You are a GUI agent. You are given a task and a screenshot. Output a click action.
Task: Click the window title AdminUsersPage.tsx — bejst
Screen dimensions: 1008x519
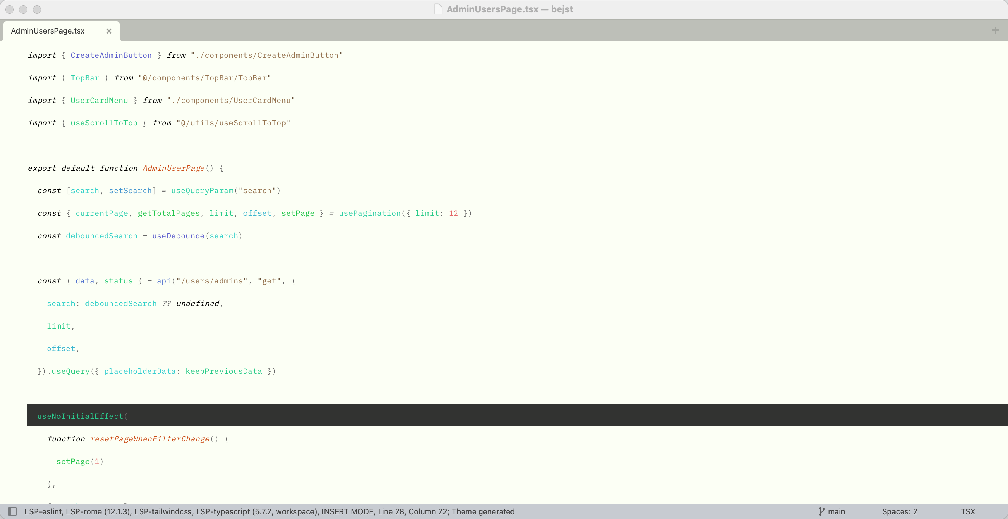pyautogui.click(x=509, y=9)
